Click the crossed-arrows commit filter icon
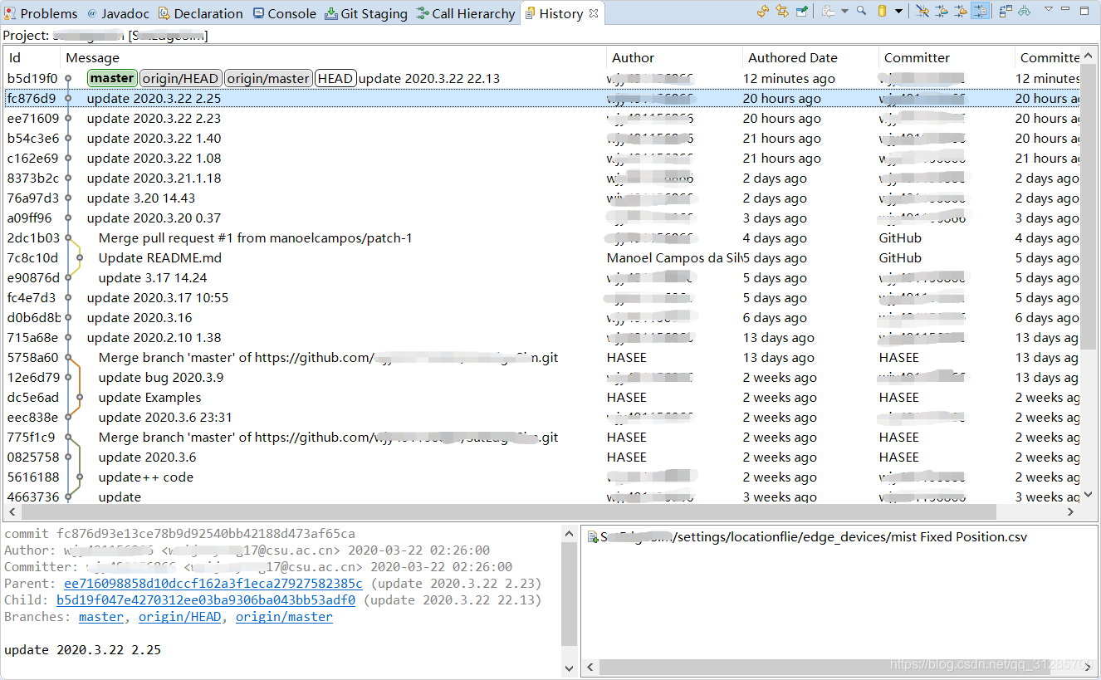Viewport: 1101px width, 680px height. [921, 11]
